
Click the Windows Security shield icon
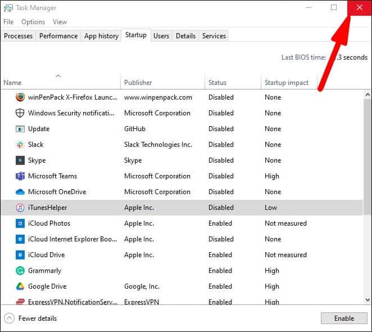pyautogui.click(x=20, y=113)
